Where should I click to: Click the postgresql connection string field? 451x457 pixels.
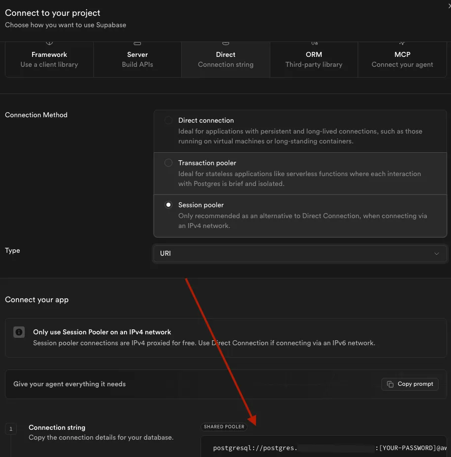pos(324,448)
